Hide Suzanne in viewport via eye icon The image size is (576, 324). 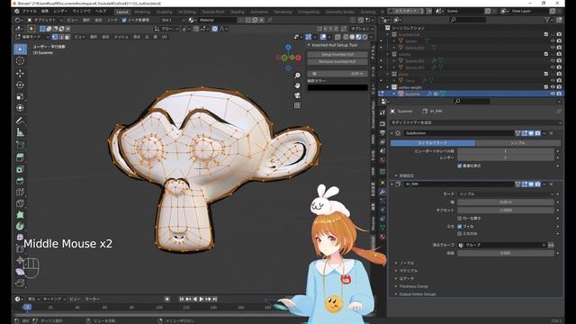(553, 94)
